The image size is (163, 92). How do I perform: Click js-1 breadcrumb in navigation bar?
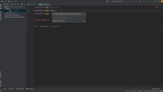pyautogui.click(x=2, y=2)
